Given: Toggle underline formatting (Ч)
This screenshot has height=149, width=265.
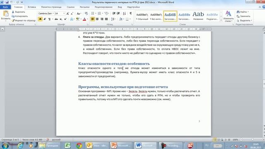Looking at the screenshot, I should [x=49, y=19].
